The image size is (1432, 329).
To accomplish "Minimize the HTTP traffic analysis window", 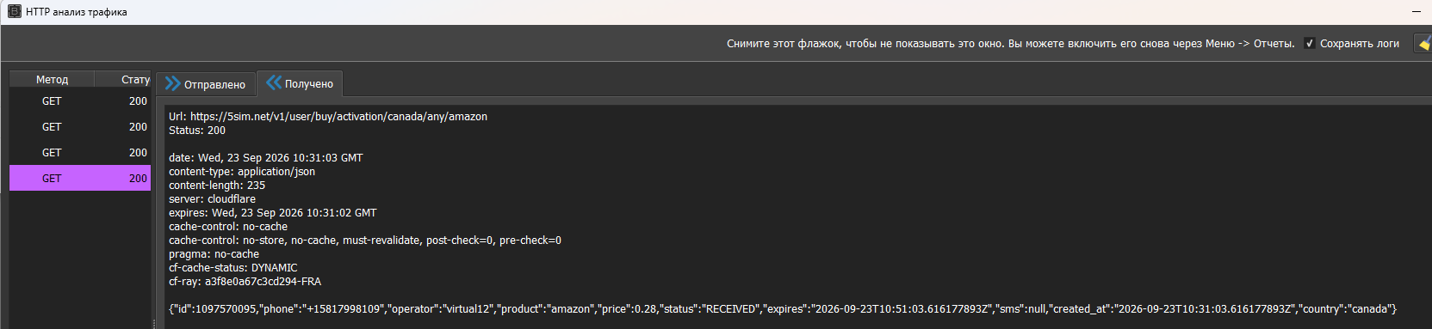I will (1417, 11).
